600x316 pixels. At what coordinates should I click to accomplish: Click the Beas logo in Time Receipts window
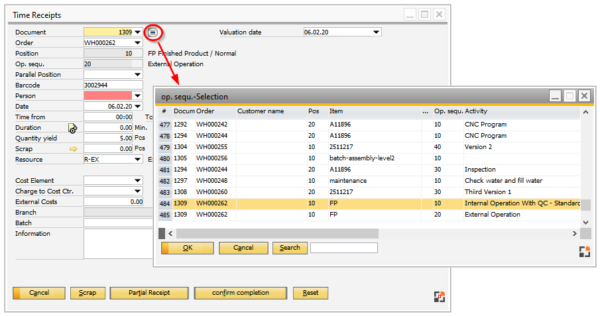[x=439, y=296]
